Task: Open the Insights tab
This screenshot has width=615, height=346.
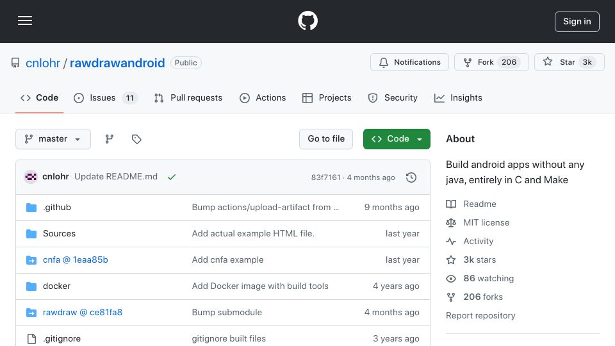Action: point(458,97)
